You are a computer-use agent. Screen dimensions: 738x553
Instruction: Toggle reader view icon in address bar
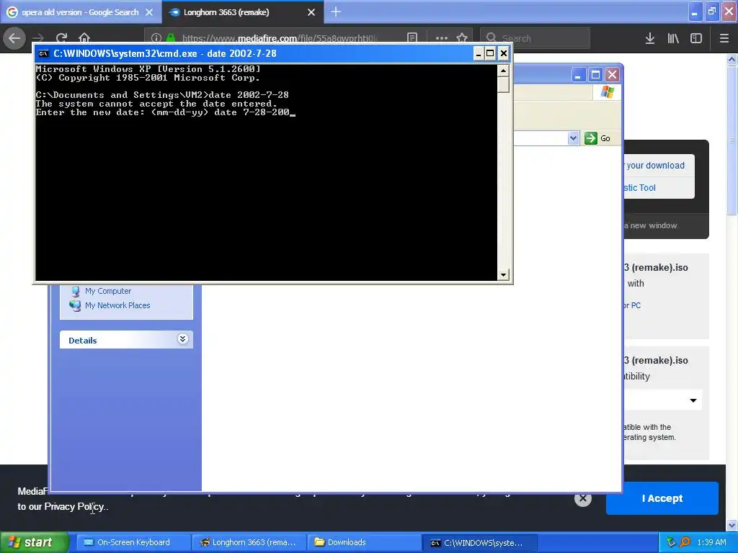tap(412, 38)
